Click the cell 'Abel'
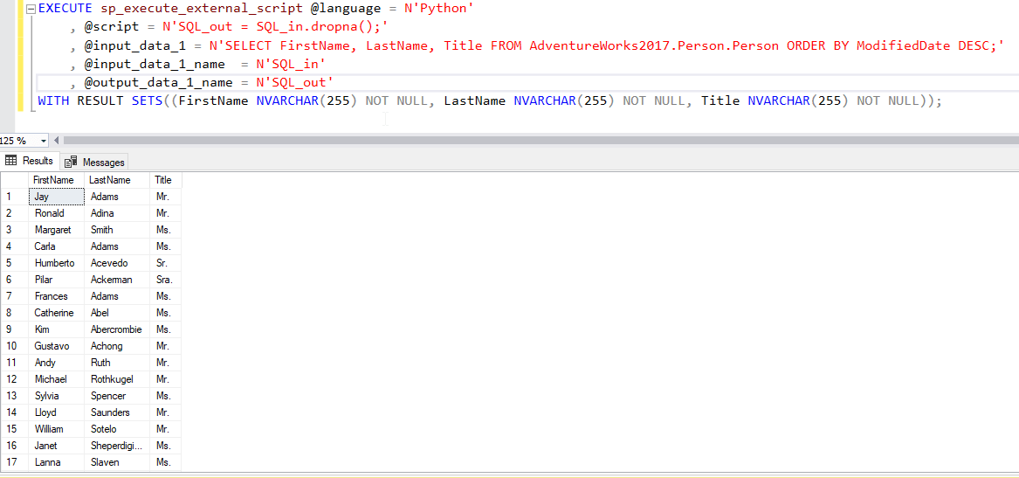The height and width of the screenshot is (478, 1019). tap(117, 313)
